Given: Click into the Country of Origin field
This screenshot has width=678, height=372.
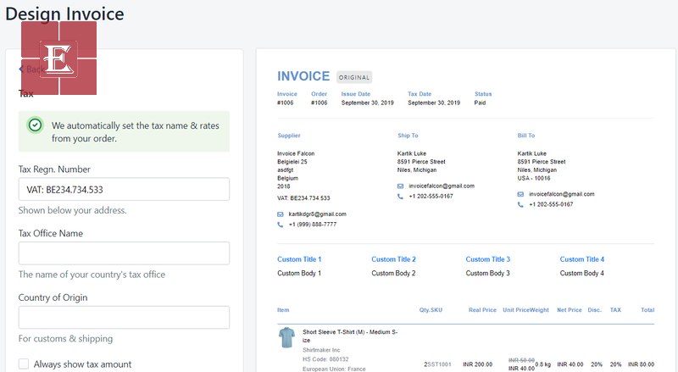Looking at the screenshot, I should (x=124, y=318).
